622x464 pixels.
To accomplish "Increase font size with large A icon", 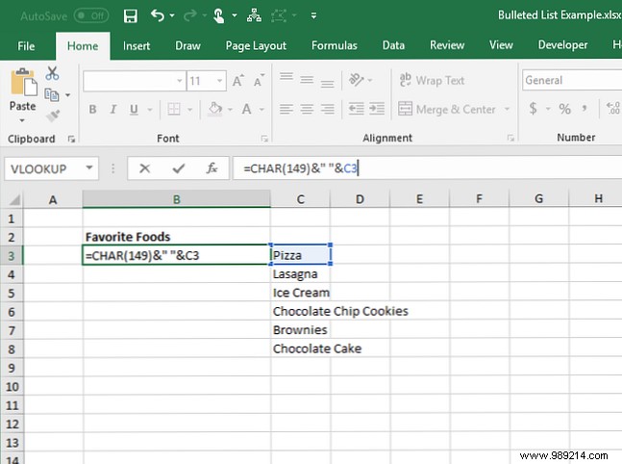I will (x=238, y=81).
